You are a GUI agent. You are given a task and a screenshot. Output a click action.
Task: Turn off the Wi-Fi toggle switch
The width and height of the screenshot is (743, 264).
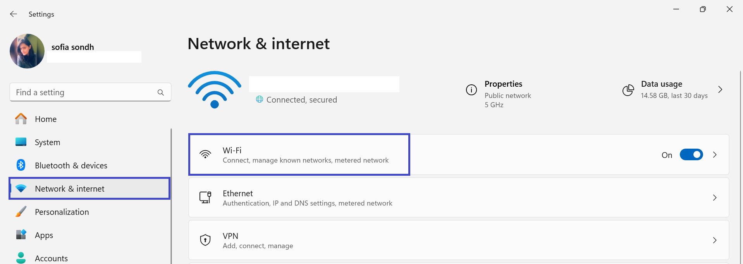pos(691,155)
